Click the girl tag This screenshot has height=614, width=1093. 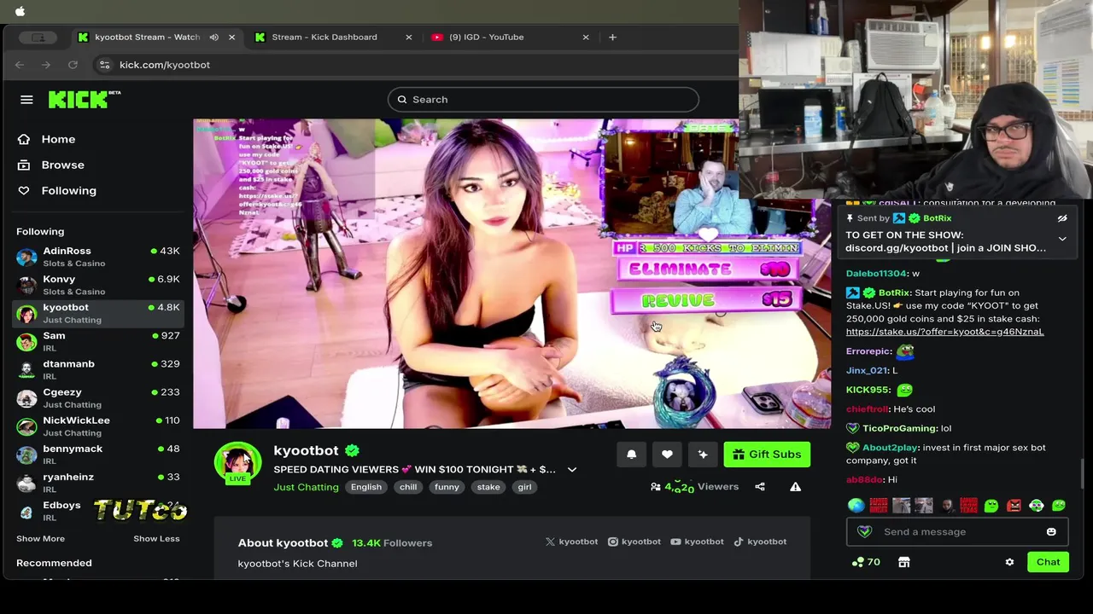524,487
